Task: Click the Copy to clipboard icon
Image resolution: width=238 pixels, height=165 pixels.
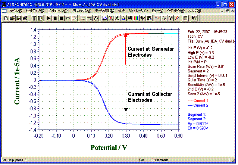Action: 149,18
